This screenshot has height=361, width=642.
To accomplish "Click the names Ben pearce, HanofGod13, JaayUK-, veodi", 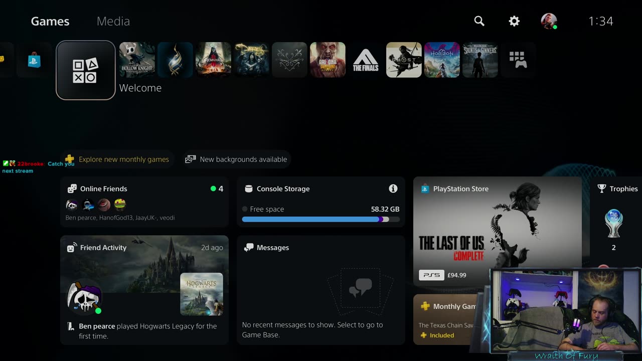I will pos(120,218).
